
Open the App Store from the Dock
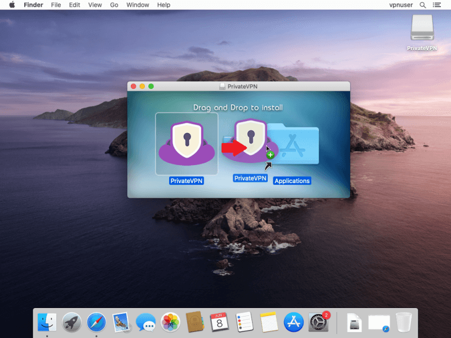(294, 322)
